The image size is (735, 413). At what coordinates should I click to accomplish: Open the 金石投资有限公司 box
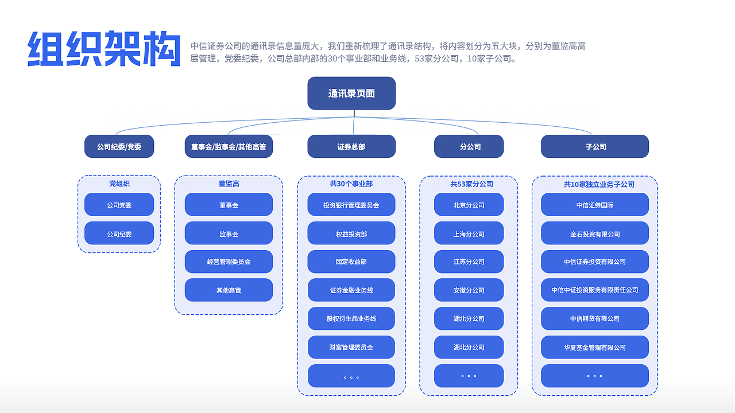[x=595, y=233]
